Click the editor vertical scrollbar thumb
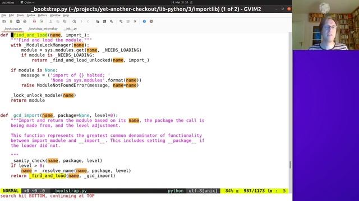 coord(290,164)
